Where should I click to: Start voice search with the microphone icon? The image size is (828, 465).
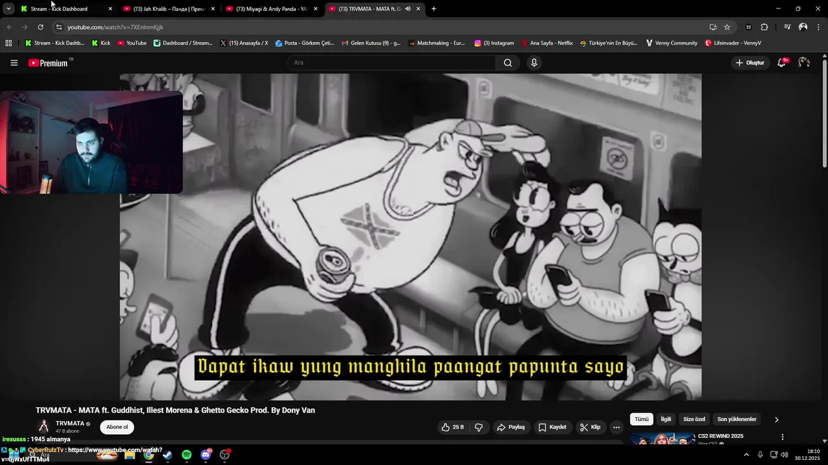[x=534, y=63]
